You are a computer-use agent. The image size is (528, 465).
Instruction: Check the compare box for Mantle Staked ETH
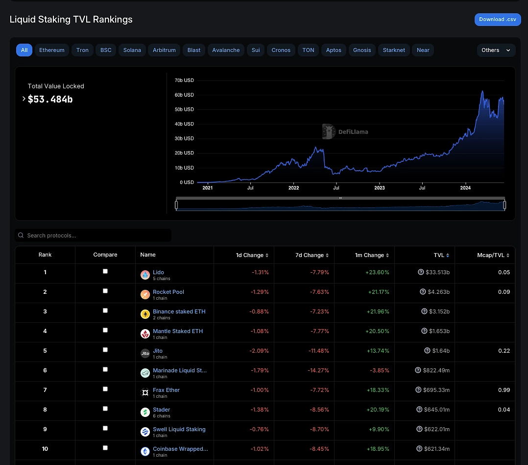point(105,330)
